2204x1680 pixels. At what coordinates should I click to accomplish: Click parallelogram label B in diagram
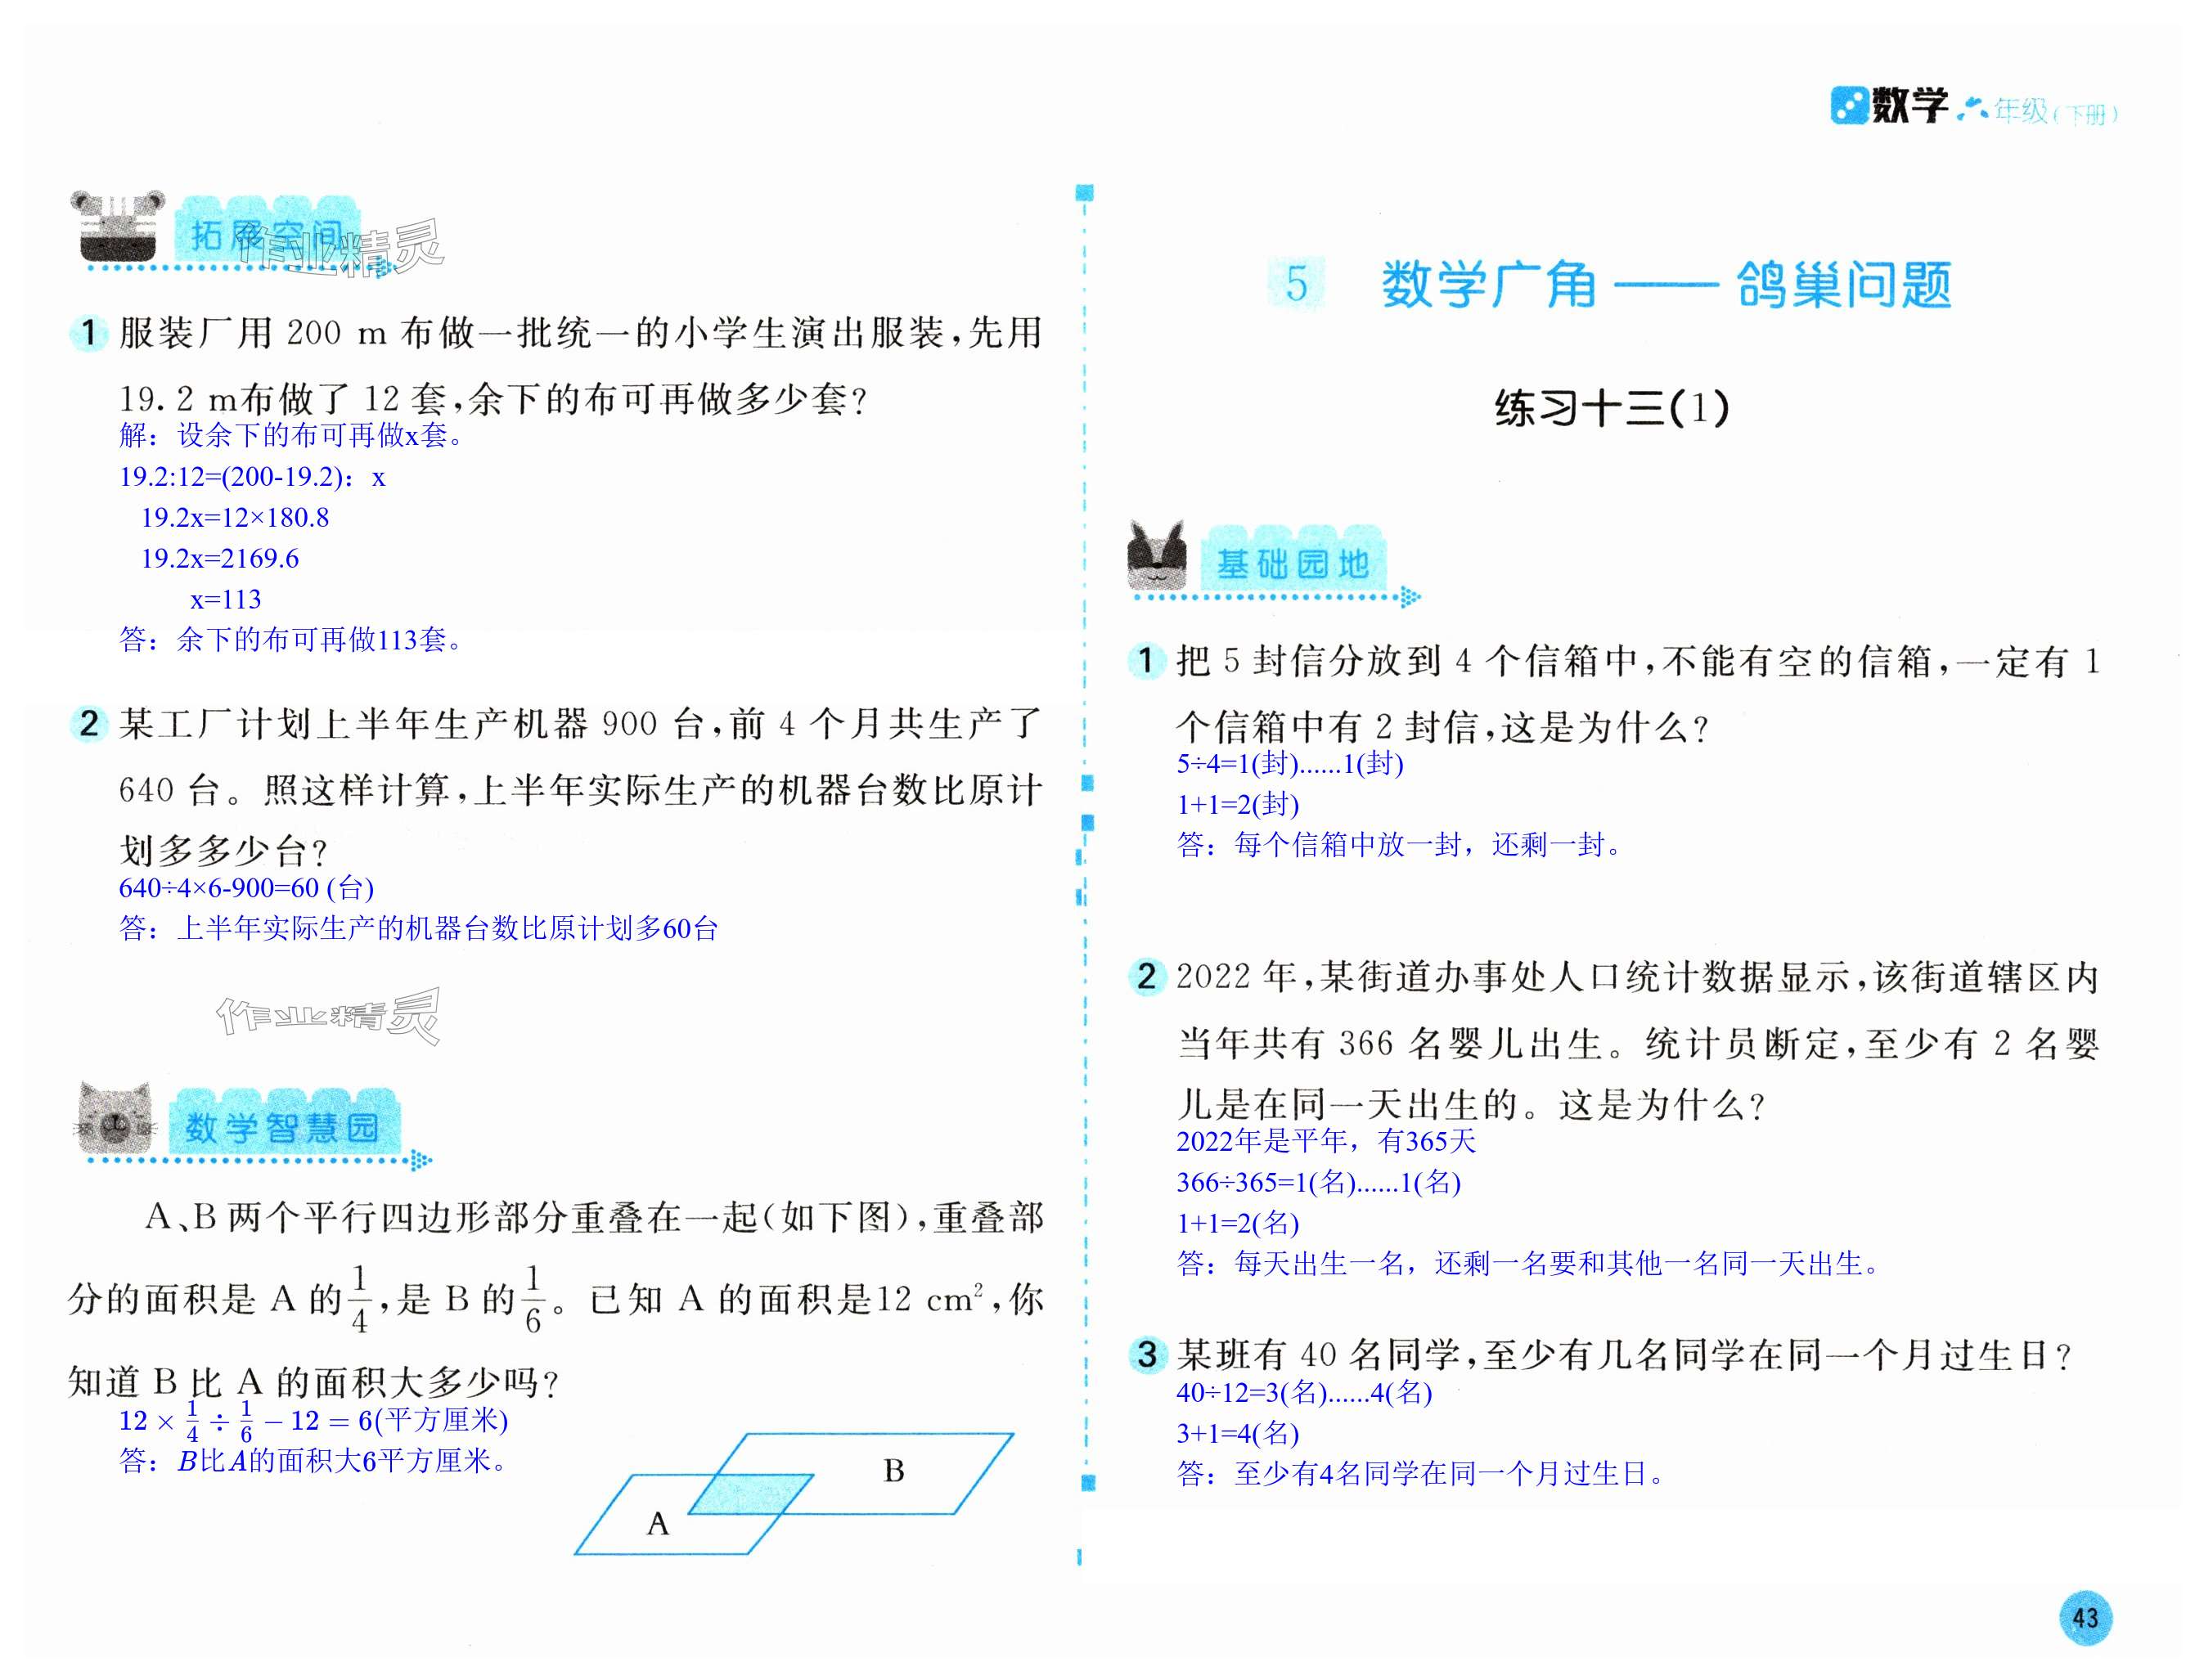pos(894,1471)
